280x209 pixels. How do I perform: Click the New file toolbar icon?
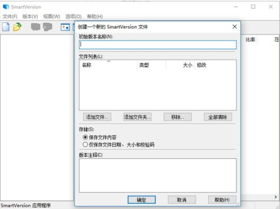point(6,27)
